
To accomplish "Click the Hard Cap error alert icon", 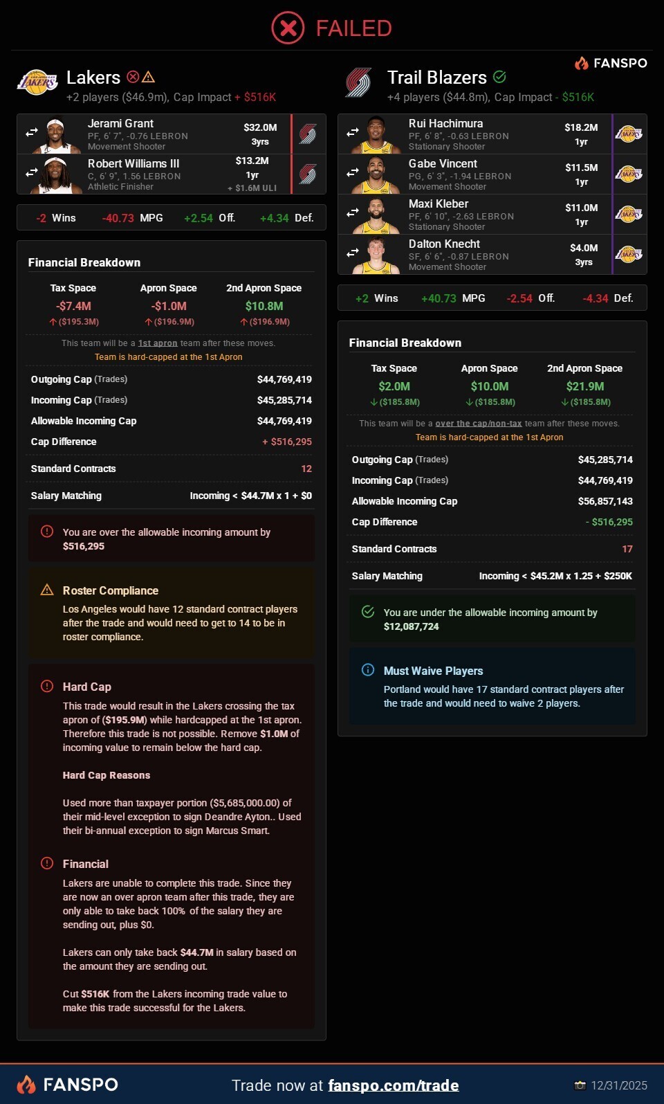I will click(x=47, y=686).
